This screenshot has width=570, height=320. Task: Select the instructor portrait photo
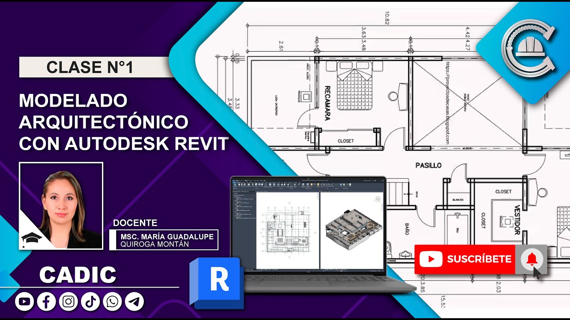61,206
